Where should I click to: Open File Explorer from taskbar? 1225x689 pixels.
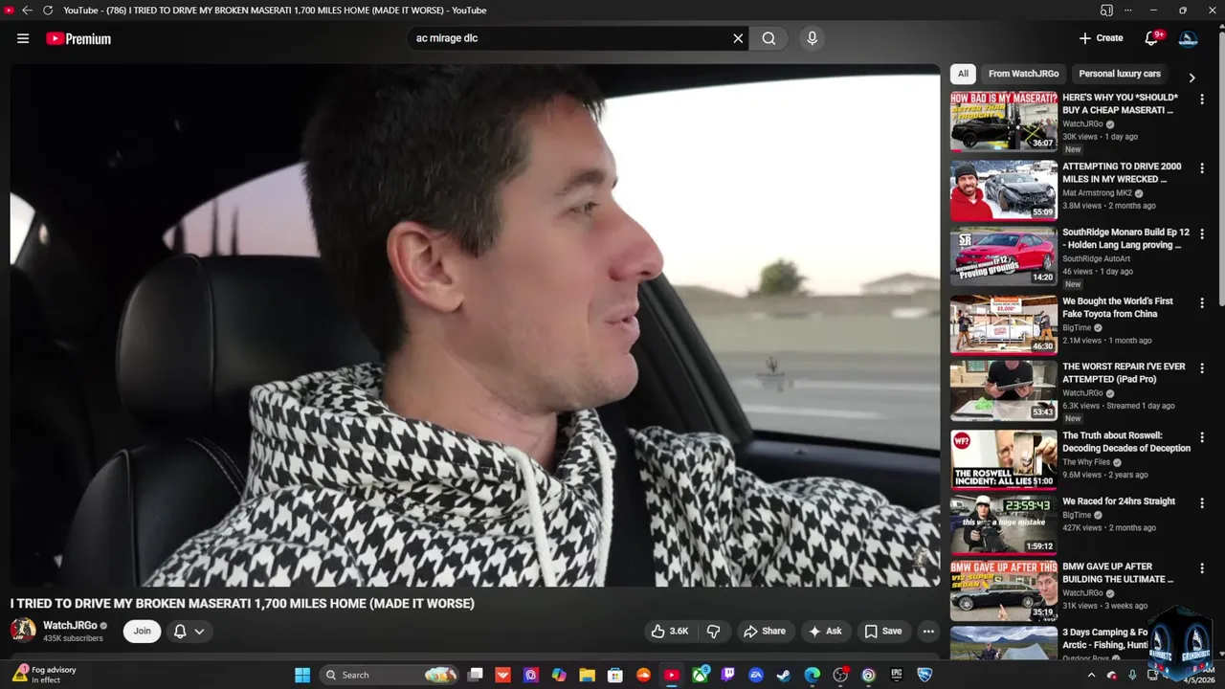[x=587, y=675]
